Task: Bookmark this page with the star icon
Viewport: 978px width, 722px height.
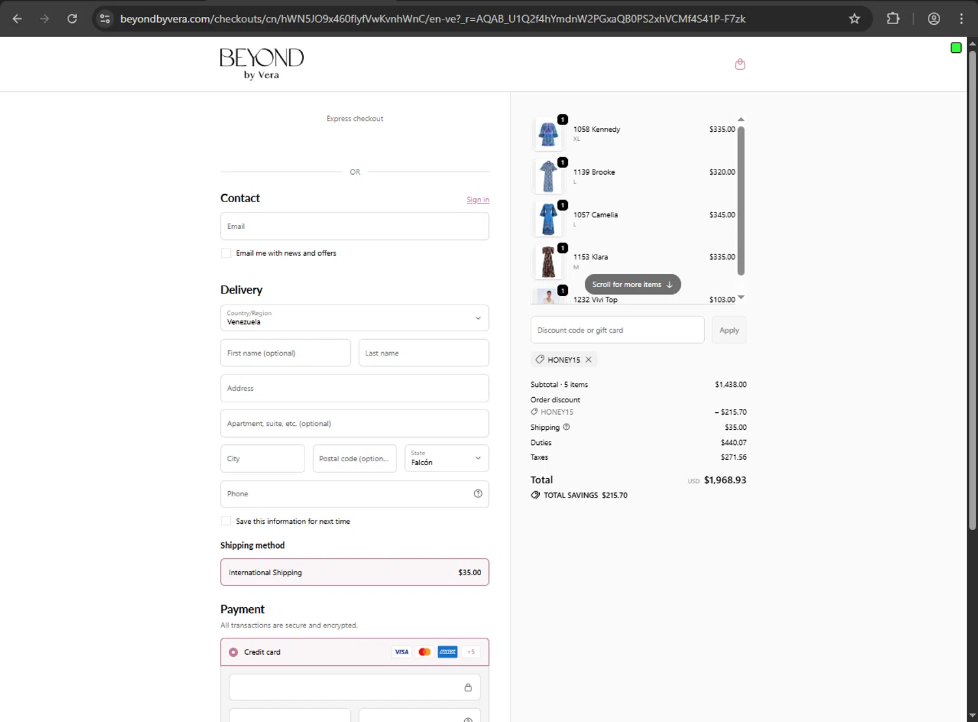Action: pos(854,19)
